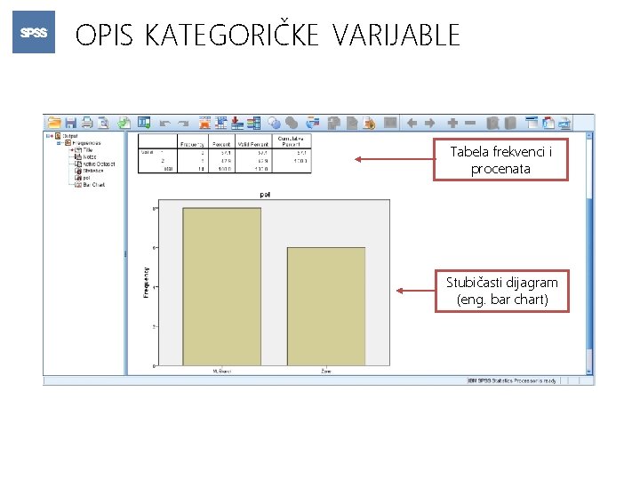Click the Cumulative Percent column header
The width and height of the screenshot is (640, 480).
point(291,141)
